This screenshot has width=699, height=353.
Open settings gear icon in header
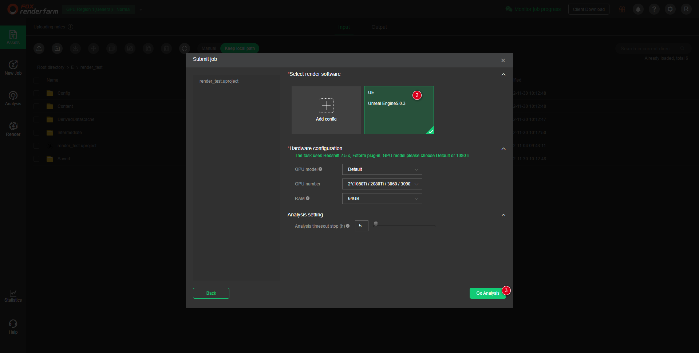coord(670,9)
